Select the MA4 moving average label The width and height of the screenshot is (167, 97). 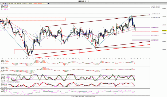coord(5,9)
